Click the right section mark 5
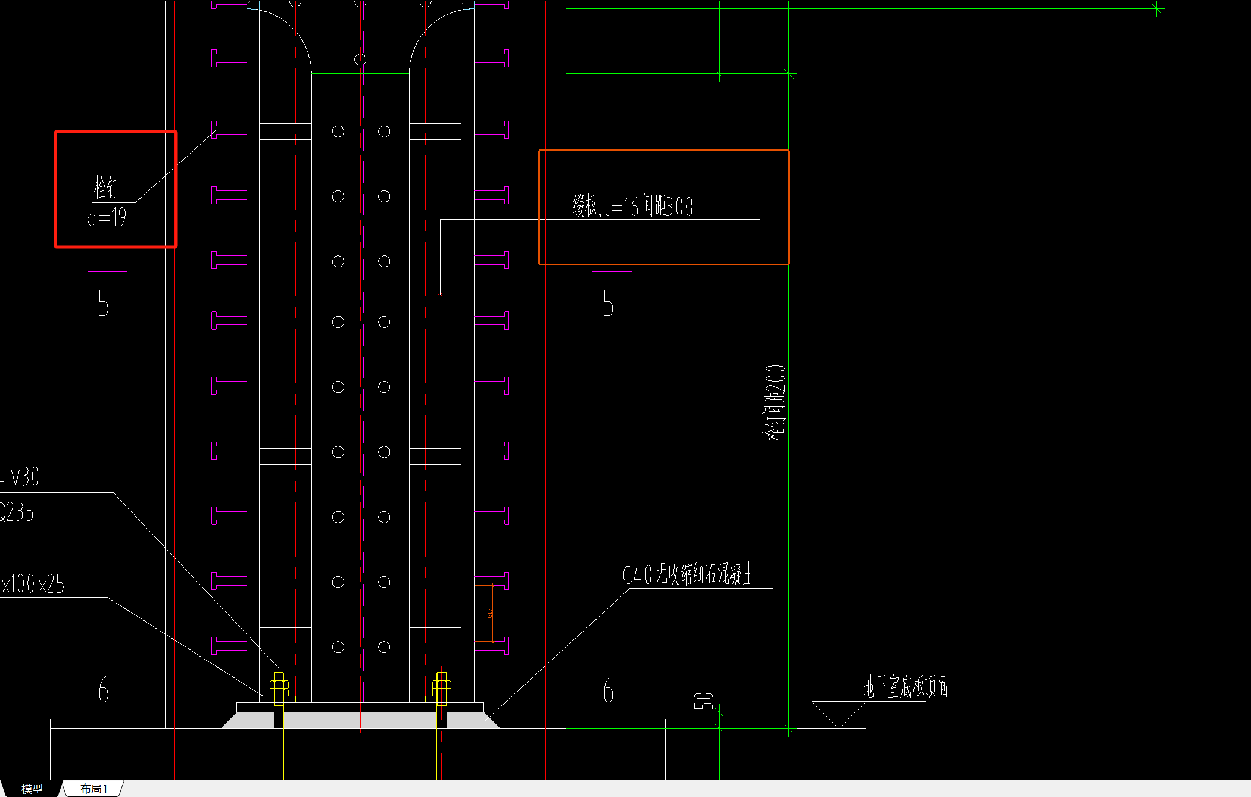 (608, 302)
